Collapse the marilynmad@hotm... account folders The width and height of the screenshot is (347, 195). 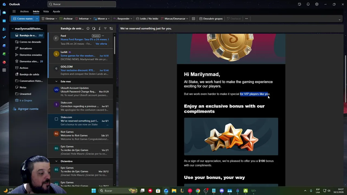pyautogui.click(x=12, y=29)
